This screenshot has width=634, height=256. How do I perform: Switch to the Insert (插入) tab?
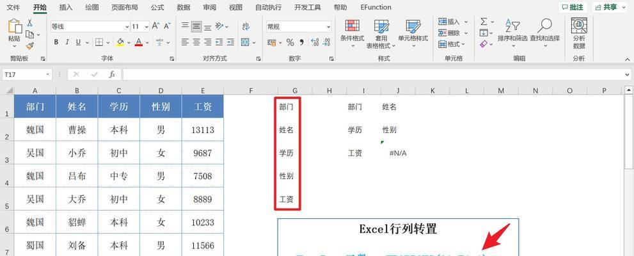66,7
